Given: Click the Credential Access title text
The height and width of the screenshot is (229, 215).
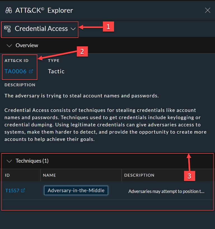Looking at the screenshot, I should 41,29.
